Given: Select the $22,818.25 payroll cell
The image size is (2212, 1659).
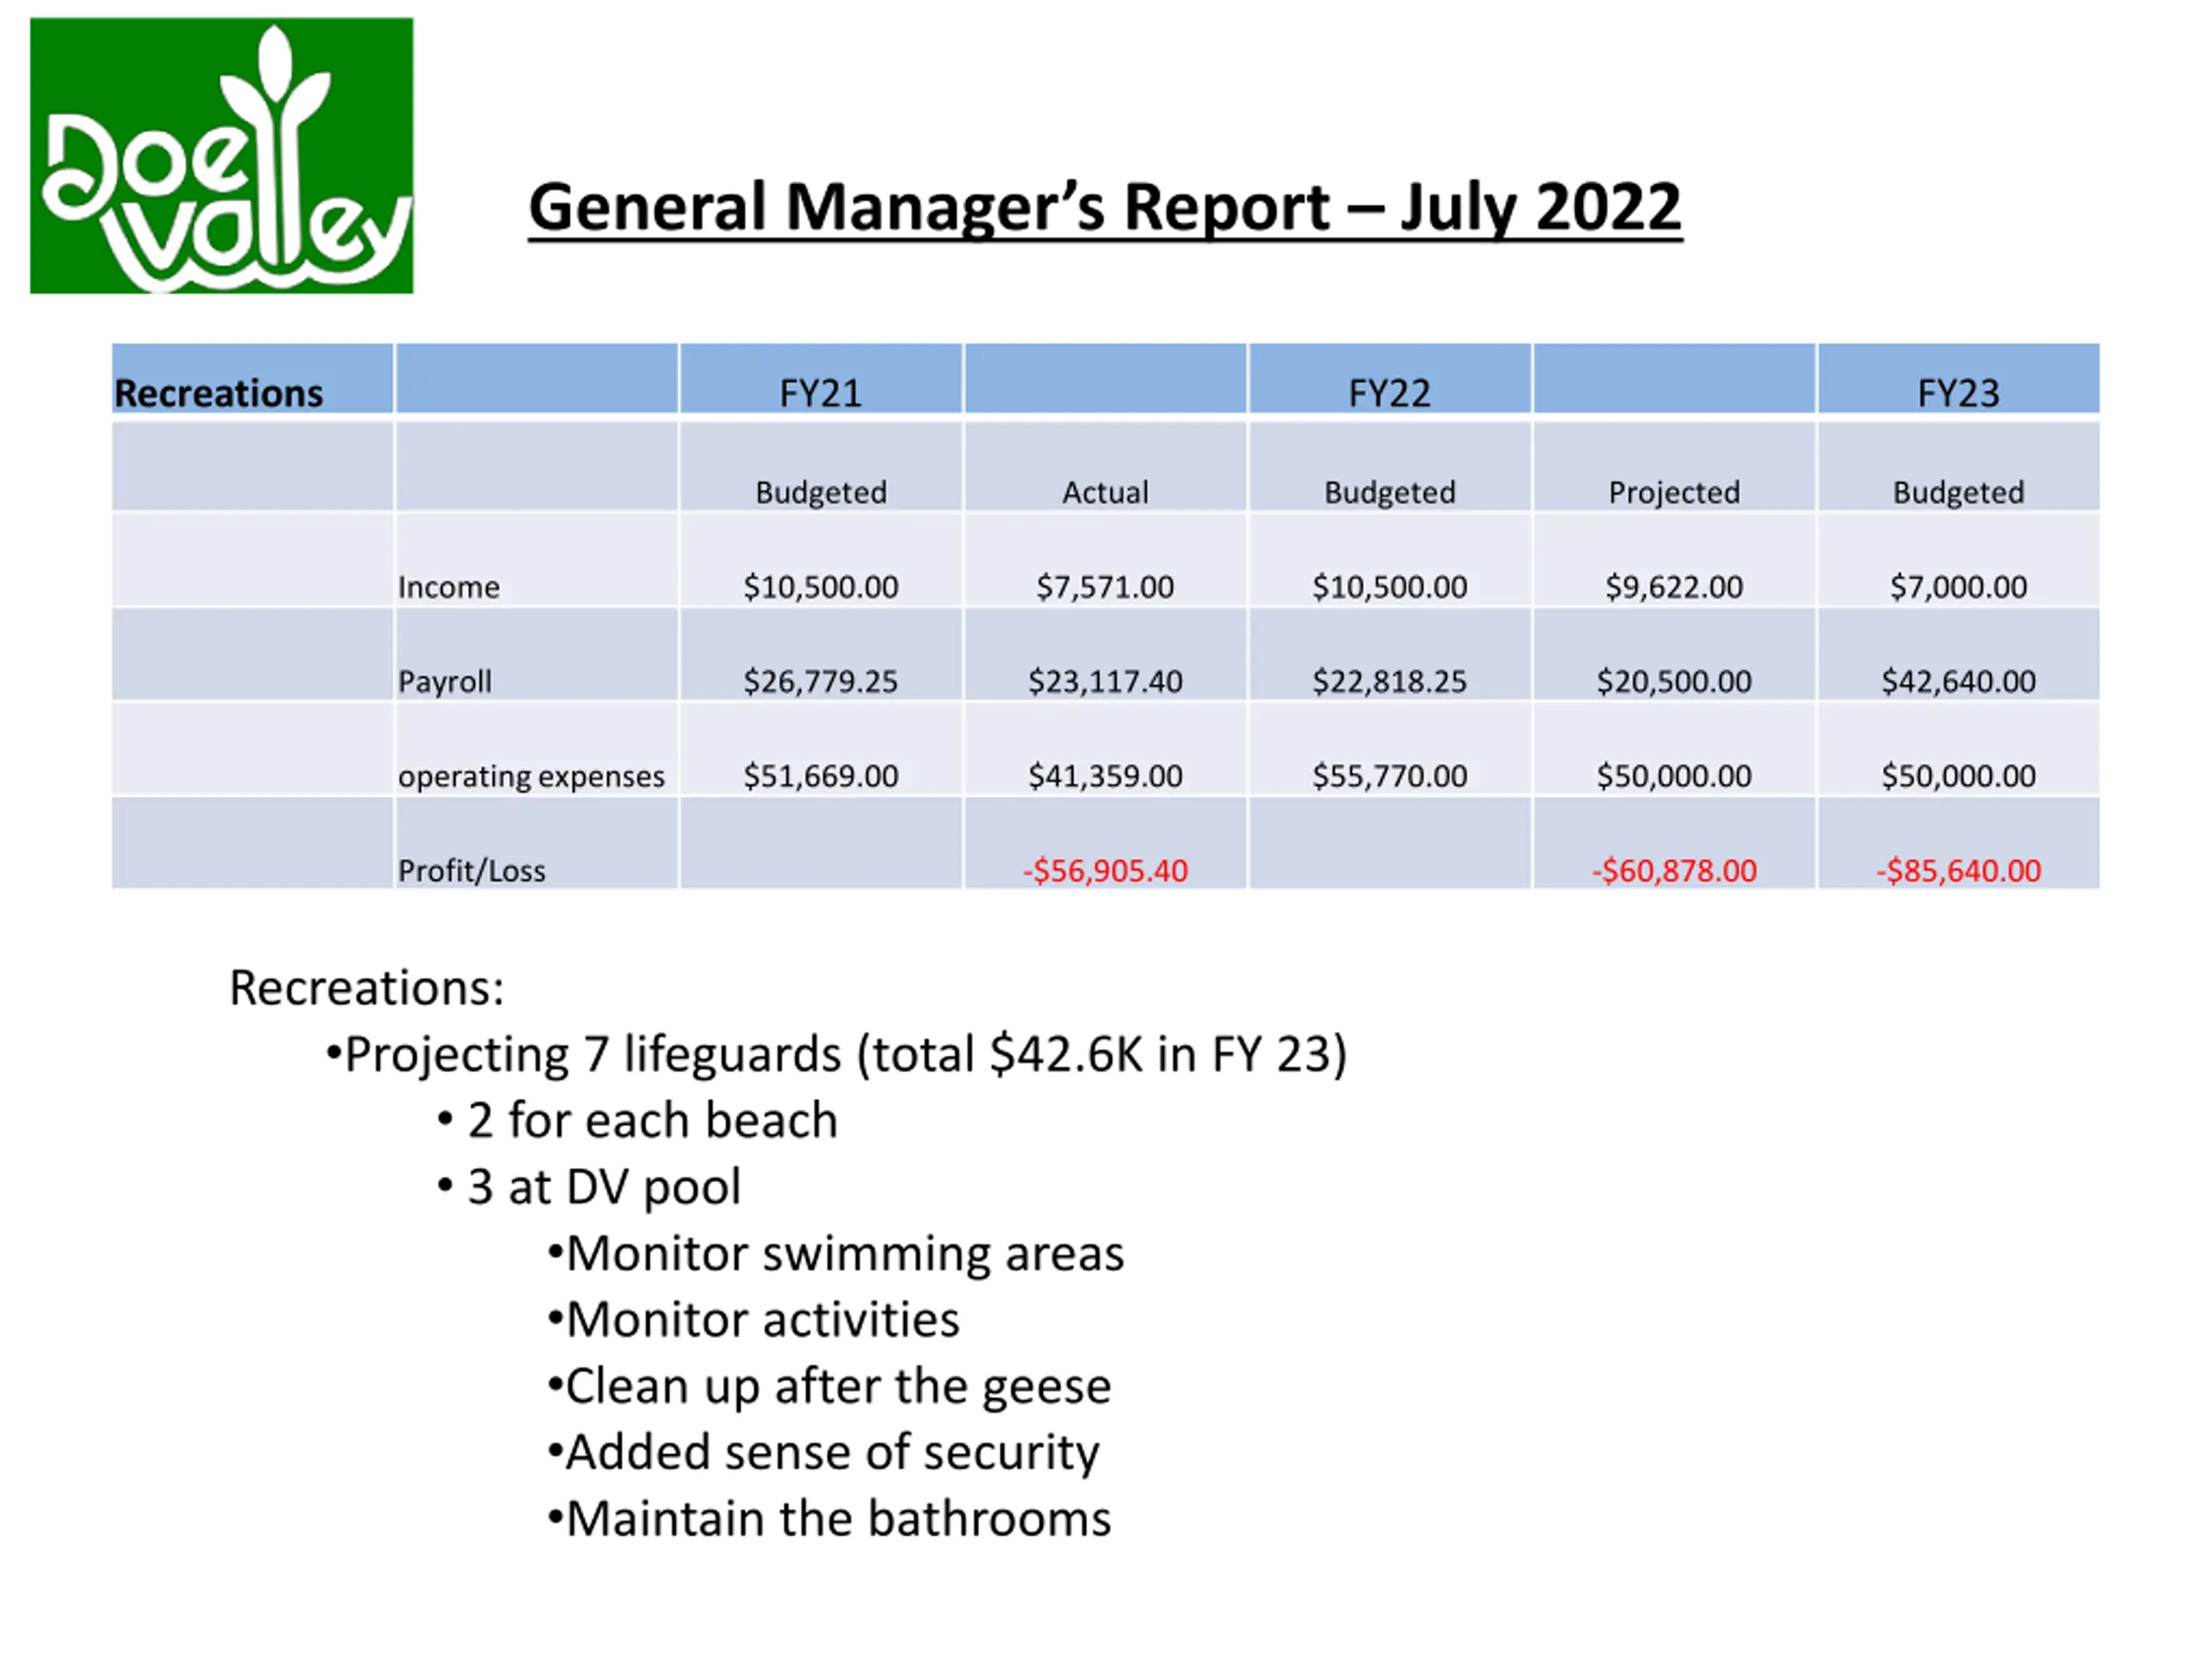Looking at the screenshot, I should tap(1390, 654).
